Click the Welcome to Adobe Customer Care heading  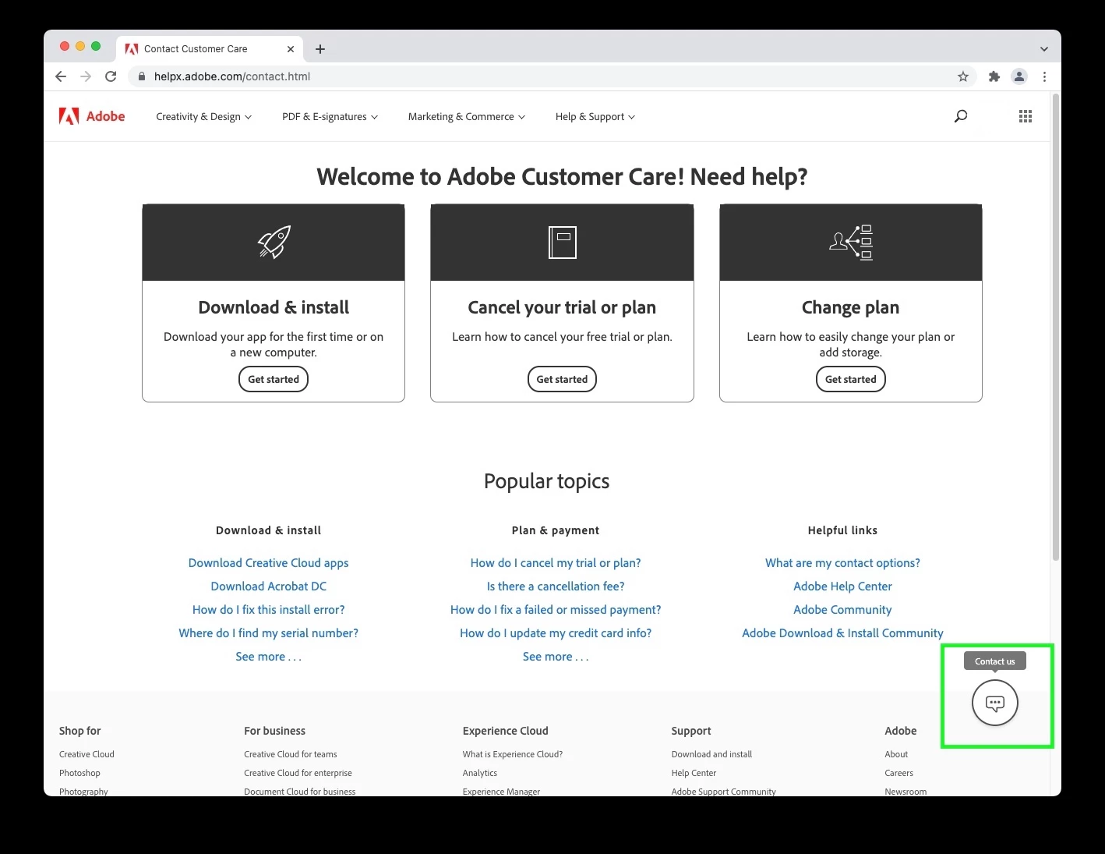562,177
